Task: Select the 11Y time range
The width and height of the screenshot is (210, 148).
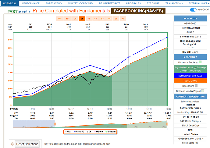Action: [60, 19]
